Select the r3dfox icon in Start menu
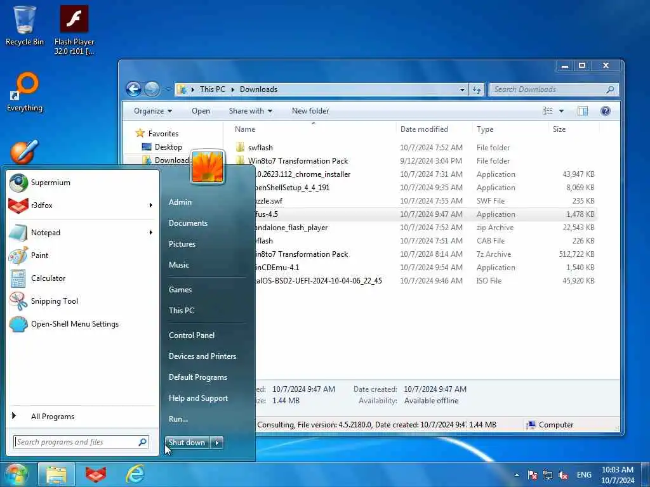Screen dimensions: 650x487 click(x=18, y=205)
